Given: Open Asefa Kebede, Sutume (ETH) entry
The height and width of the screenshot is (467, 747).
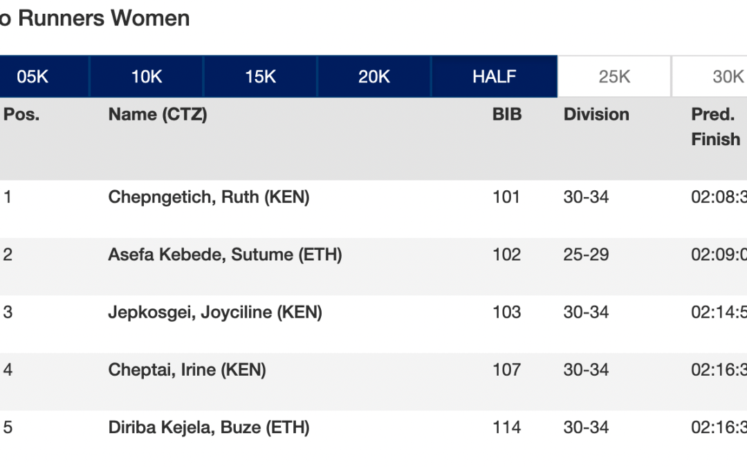Looking at the screenshot, I should coord(225,255).
